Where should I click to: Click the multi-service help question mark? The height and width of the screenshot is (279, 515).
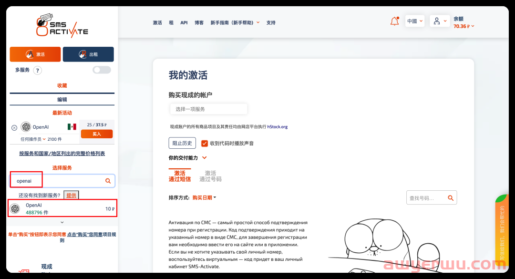38,70
